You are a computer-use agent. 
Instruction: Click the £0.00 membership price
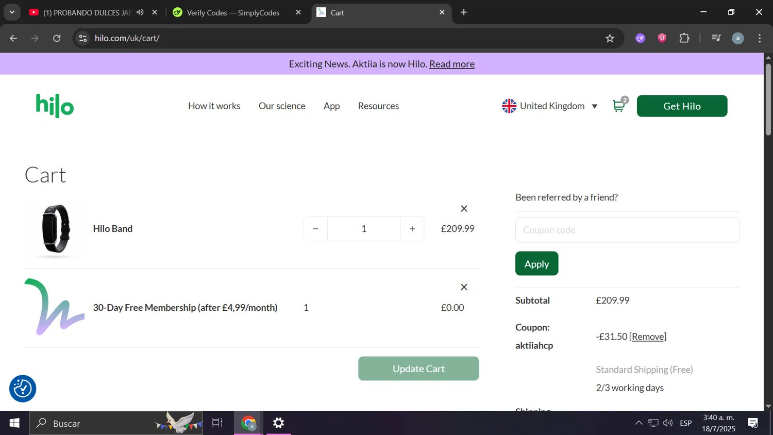[x=452, y=308]
